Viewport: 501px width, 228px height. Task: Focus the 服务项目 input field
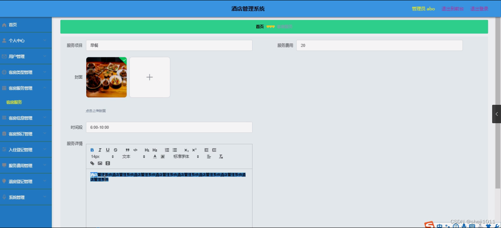coord(169,45)
